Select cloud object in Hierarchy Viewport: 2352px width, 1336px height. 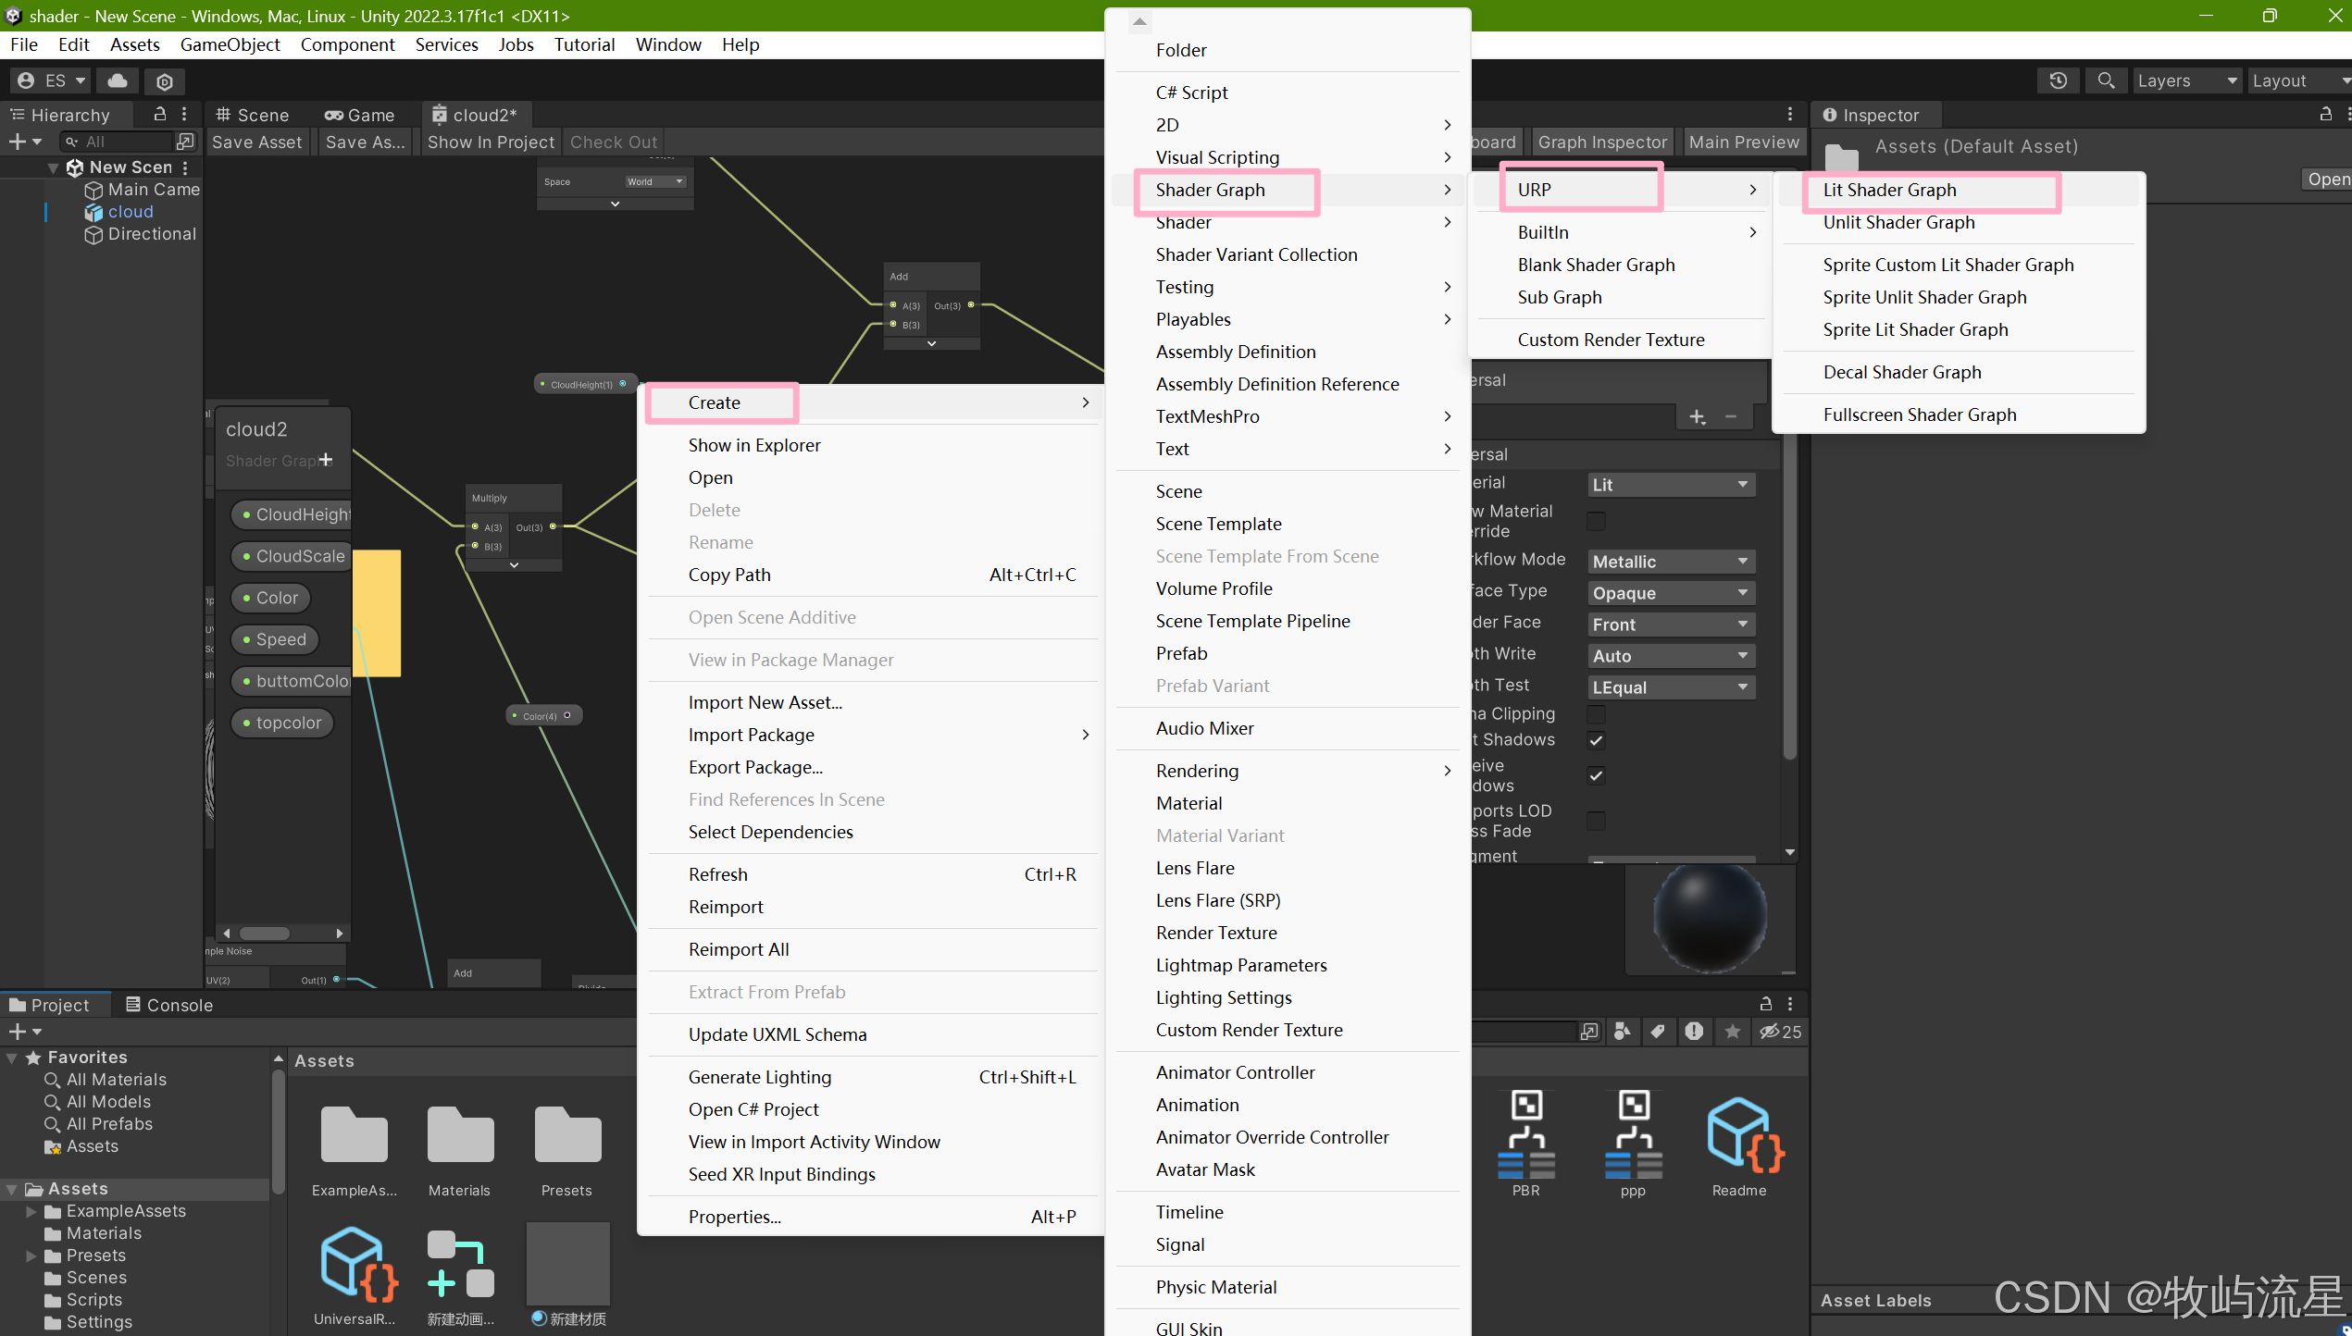[131, 212]
